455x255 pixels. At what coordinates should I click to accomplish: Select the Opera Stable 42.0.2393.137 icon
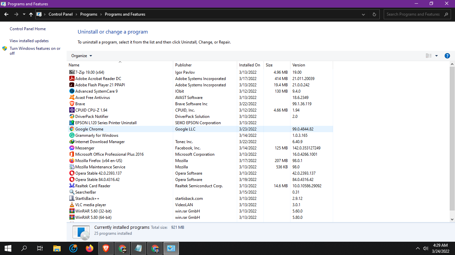[72, 173]
